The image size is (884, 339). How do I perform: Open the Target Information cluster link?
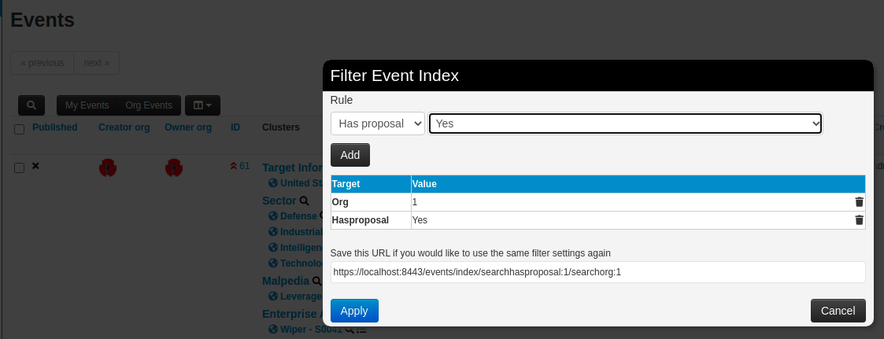point(293,168)
